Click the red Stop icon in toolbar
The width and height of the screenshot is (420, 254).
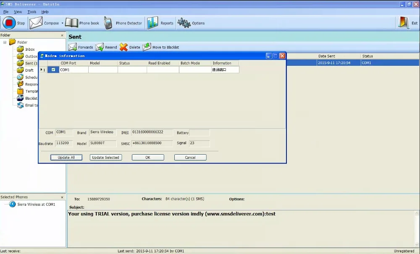click(x=10, y=23)
